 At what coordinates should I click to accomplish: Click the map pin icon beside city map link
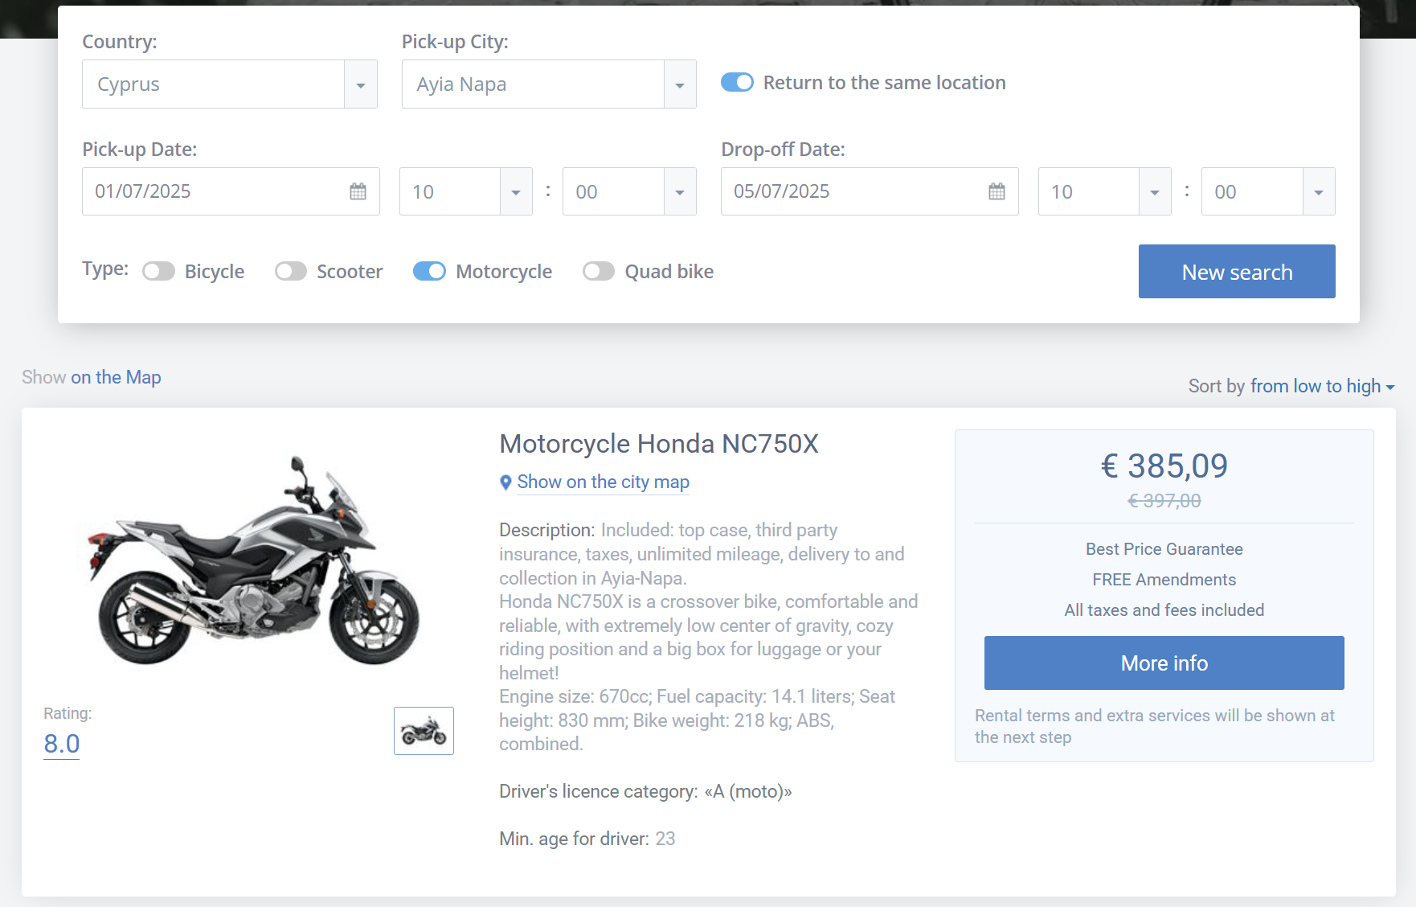pos(505,482)
